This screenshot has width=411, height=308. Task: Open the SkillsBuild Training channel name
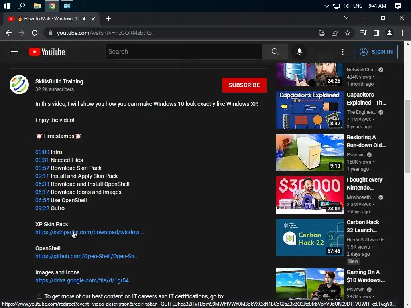click(59, 81)
